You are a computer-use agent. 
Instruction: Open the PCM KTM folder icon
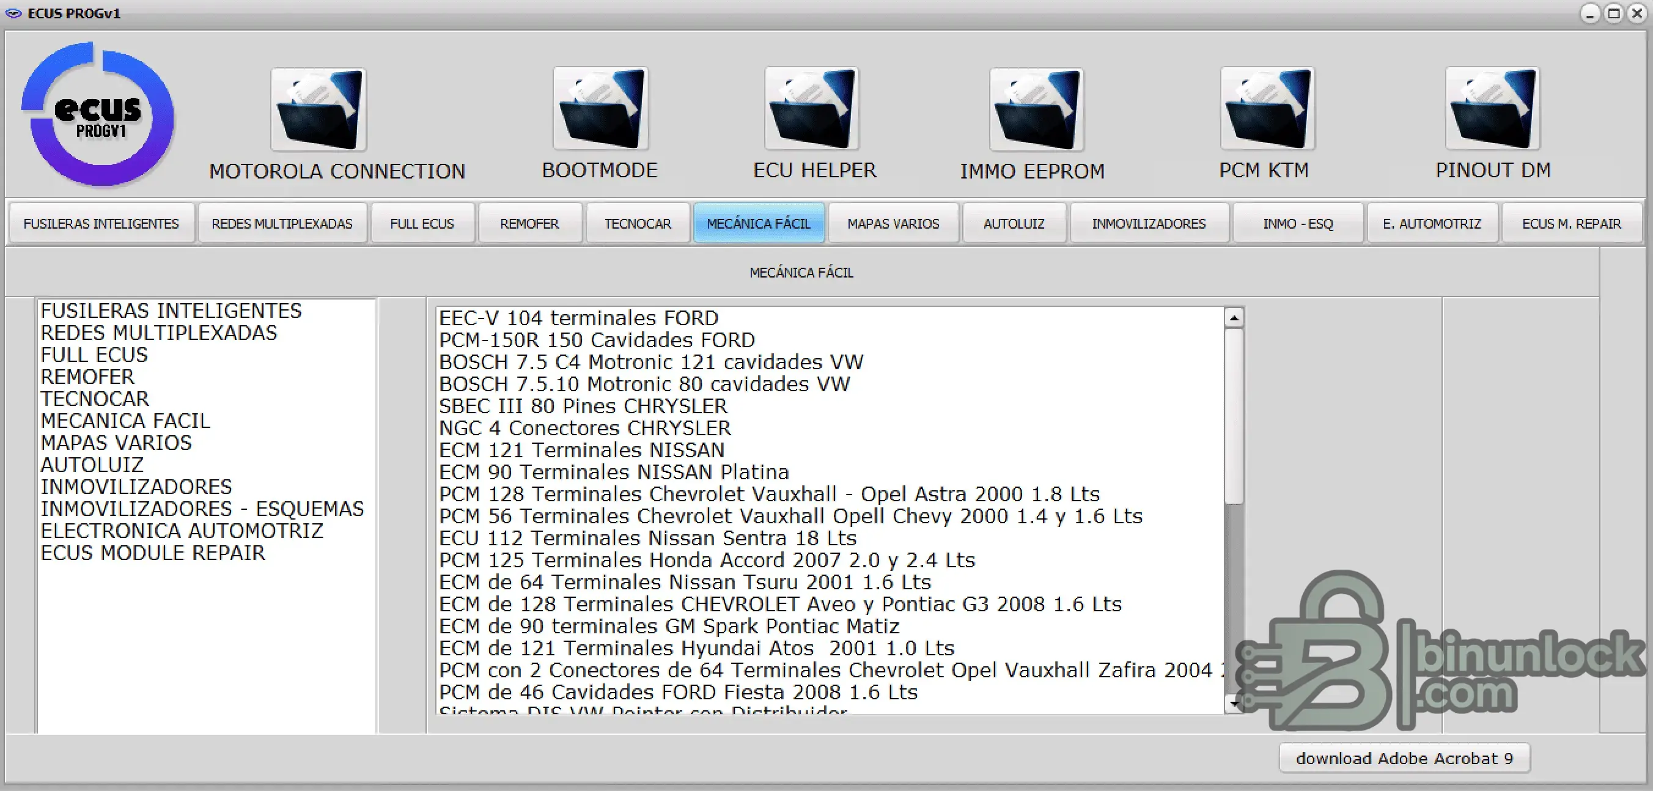1267,108
